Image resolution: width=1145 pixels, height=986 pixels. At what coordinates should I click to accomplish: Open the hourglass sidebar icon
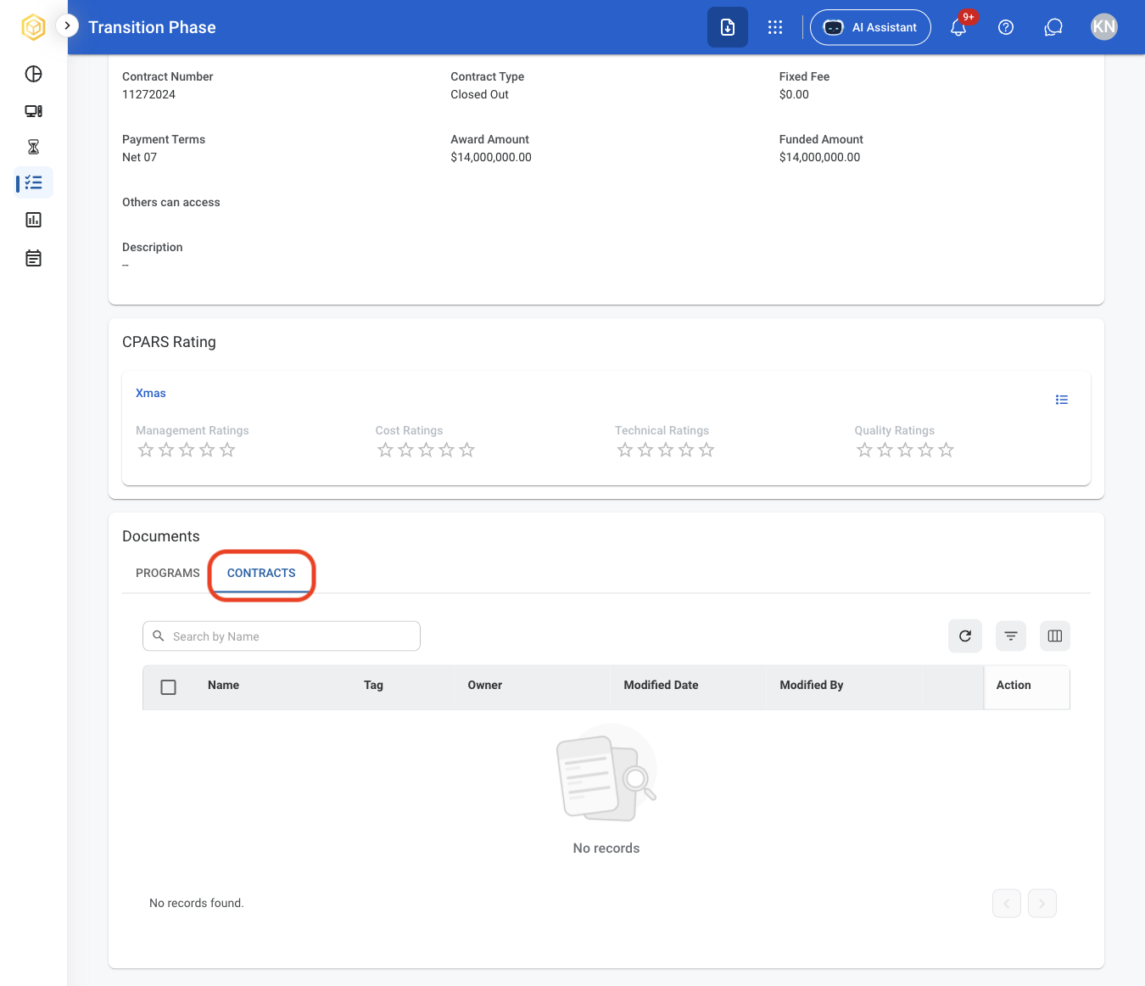[x=34, y=147]
